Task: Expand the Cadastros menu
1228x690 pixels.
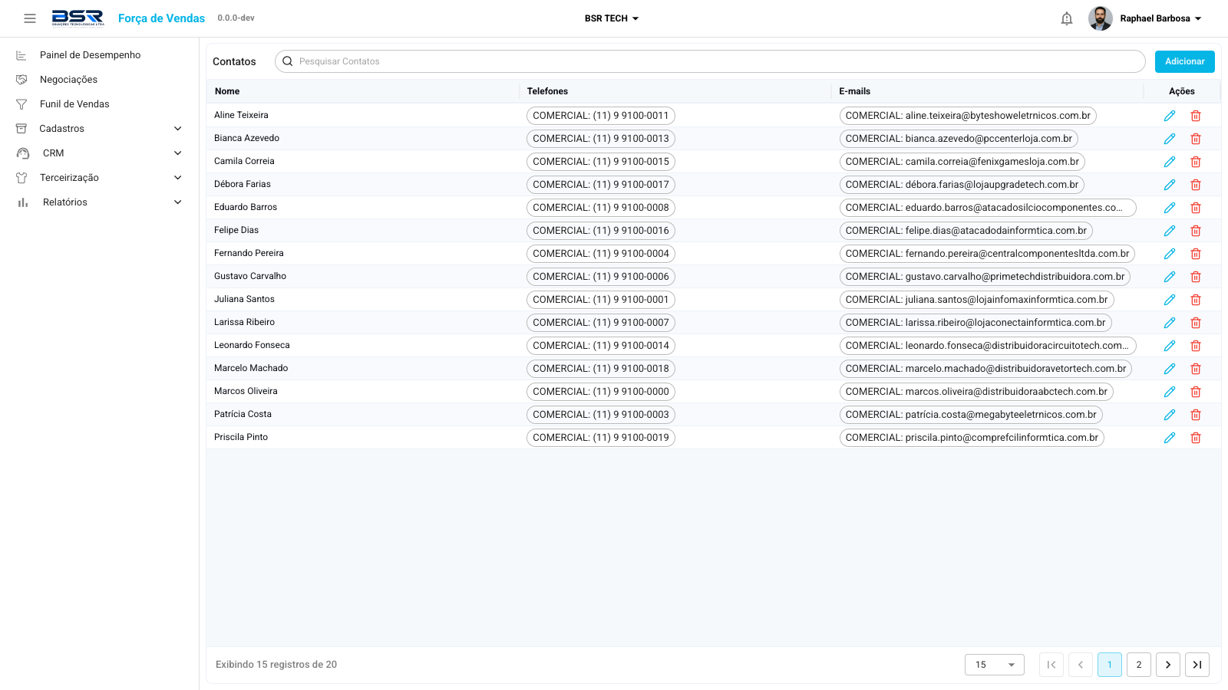Action: 100,129
